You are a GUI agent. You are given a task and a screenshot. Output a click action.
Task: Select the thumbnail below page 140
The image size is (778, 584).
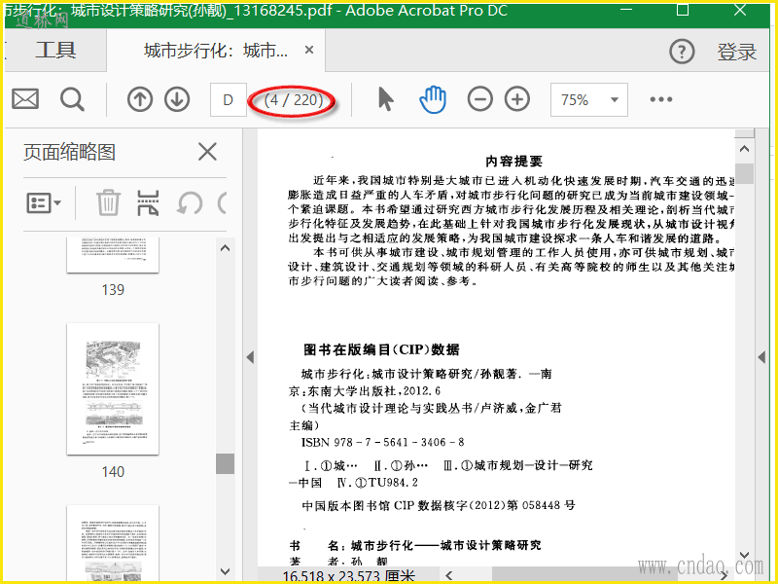113,543
